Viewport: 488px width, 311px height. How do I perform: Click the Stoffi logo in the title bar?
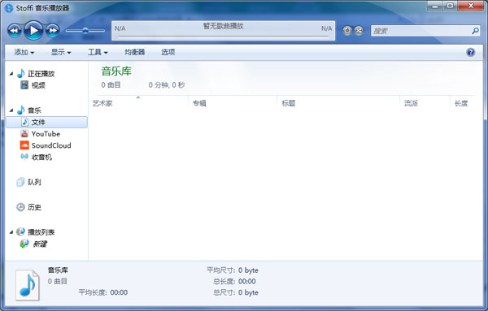coord(9,8)
